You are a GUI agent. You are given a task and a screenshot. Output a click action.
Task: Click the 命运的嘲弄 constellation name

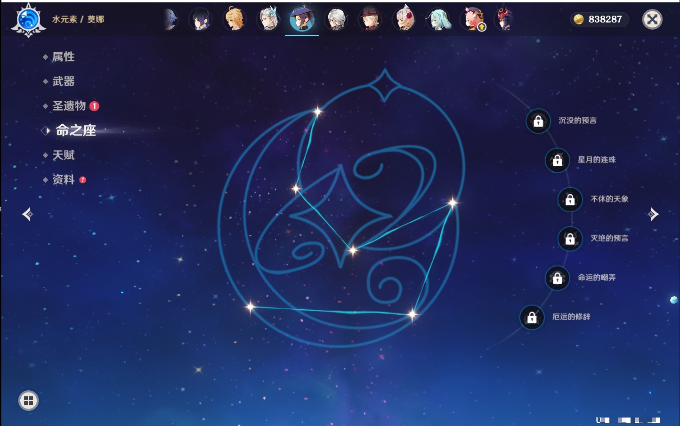(x=597, y=277)
